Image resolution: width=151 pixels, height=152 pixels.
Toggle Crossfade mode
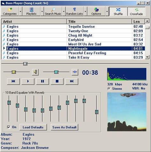pyautogui.click(x=136, y=11)
